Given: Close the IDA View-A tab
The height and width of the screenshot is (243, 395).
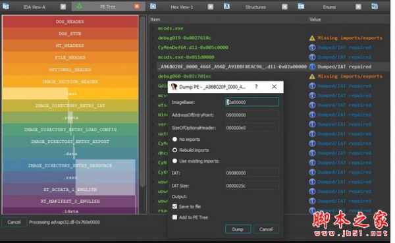Looking at the screenshot, I should (63, 7).
